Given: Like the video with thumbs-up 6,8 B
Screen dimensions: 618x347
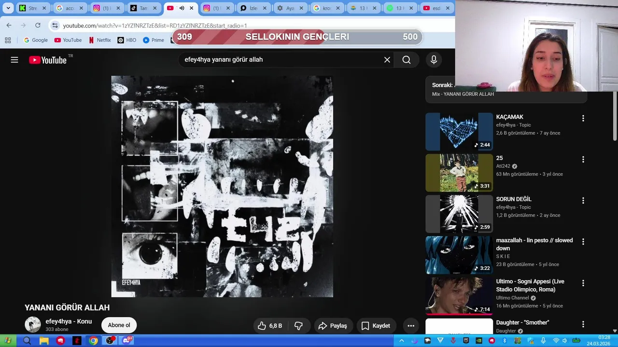Looking at the screenshot, I should (x=270, y=326).
